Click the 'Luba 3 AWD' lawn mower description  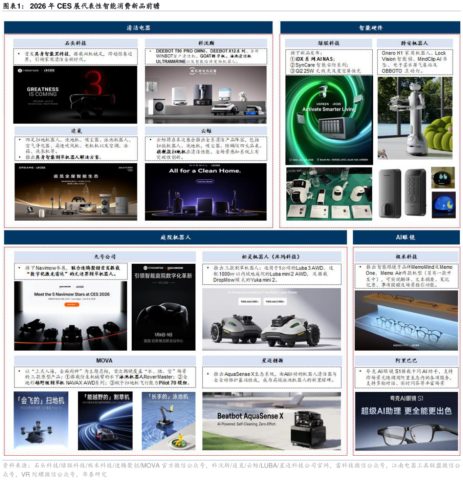(272, 274)
